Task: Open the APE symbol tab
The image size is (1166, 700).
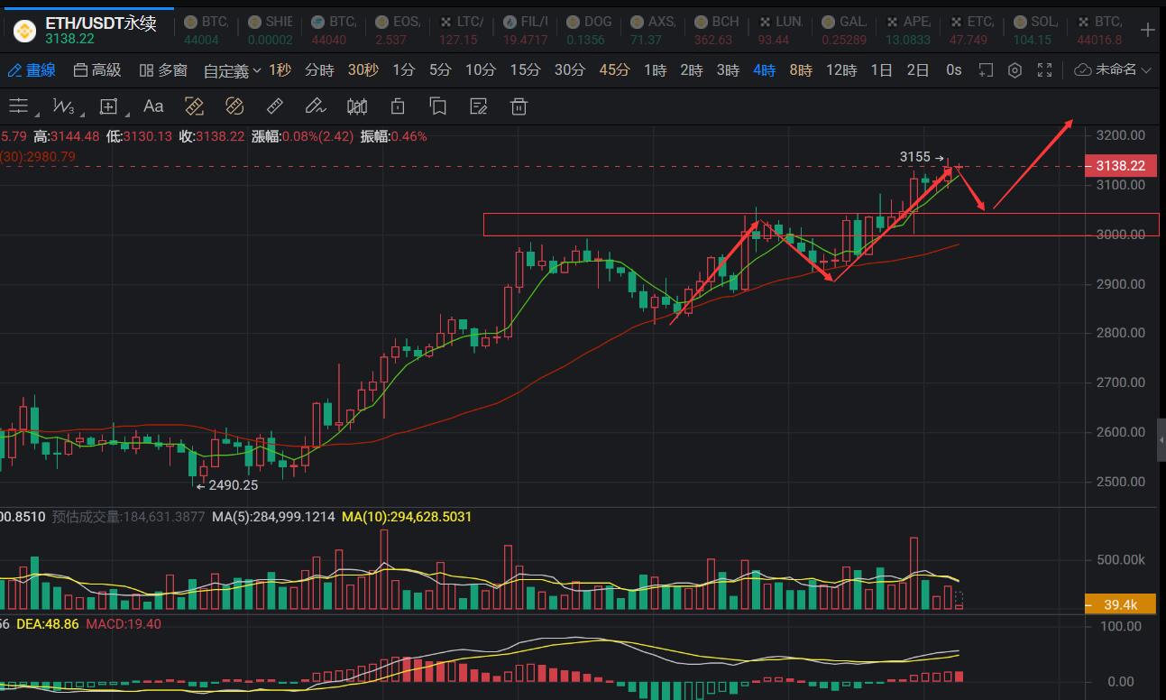Action: pos(910,30)
